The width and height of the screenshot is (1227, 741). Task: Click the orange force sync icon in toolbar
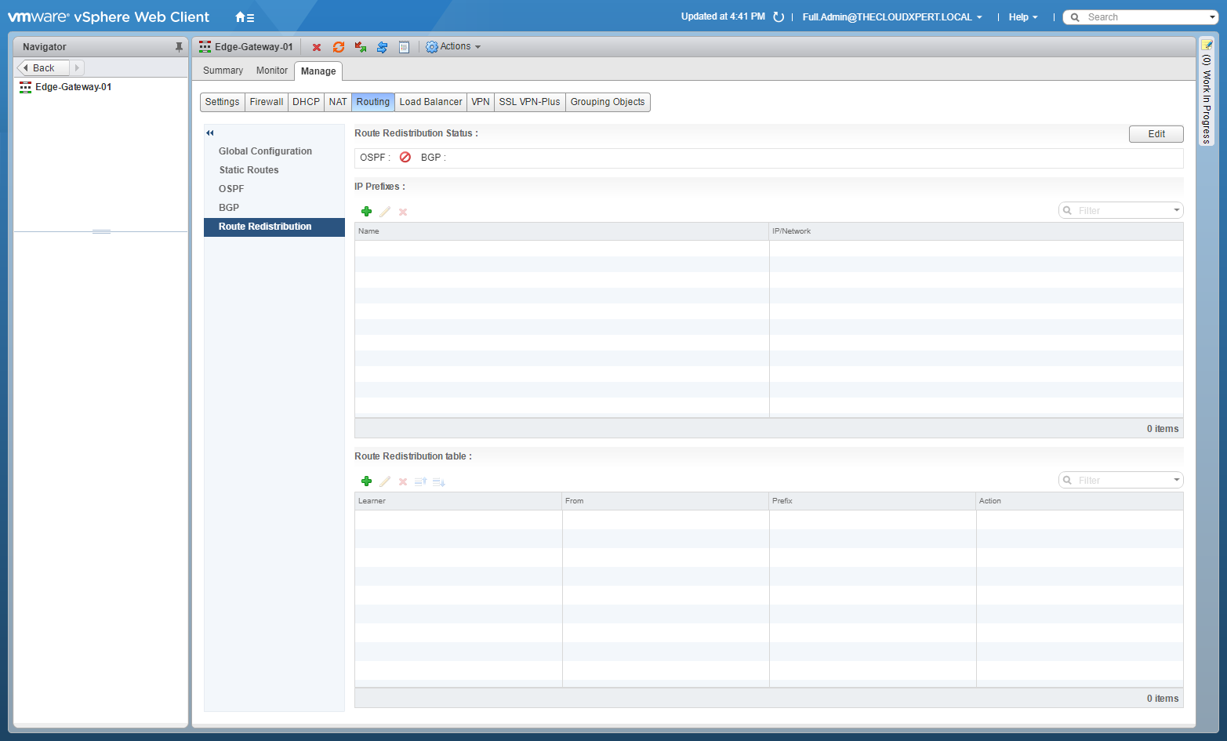tap(339, 48)
